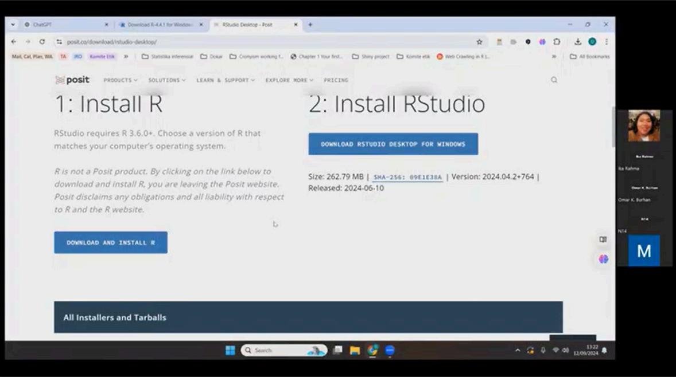This screenshot has width=676, height=377.
Task: Open the Statistika inferensial bookmark folder
Action: tap(167, 56)
